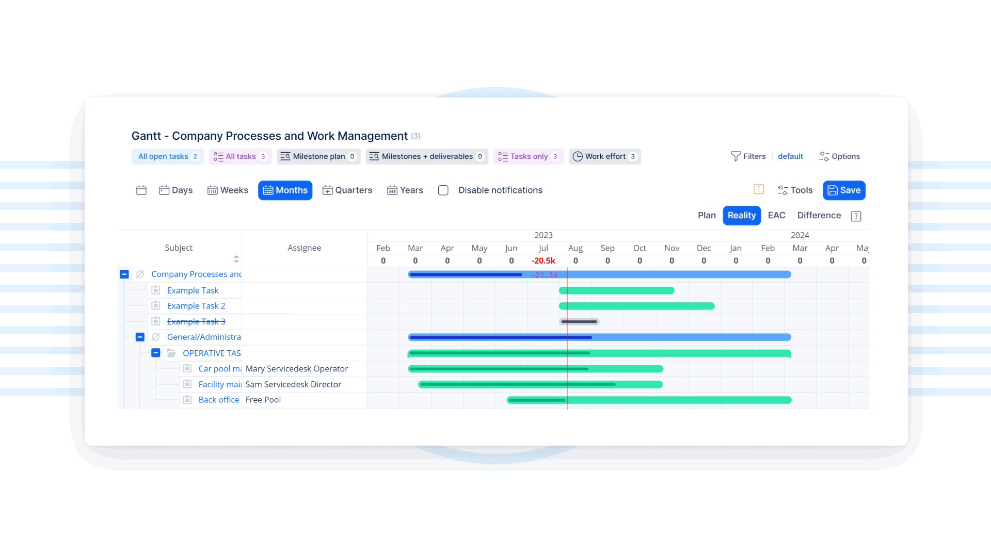The width and height of the screenshot is (991, 555).
Task: Toggle the Disable notifications checkbox
Action: pos(443,190)
